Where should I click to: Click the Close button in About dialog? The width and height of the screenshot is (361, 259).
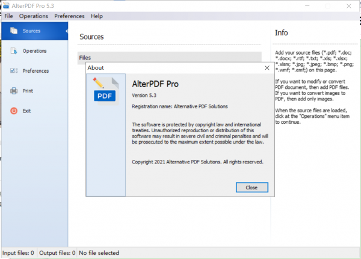point(251,187)
